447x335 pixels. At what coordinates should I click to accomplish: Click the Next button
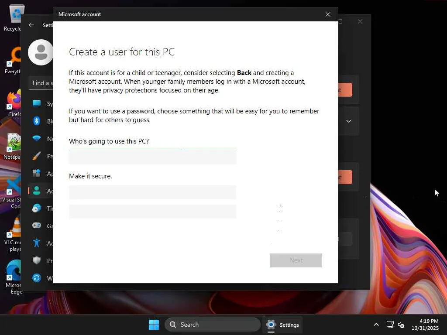[296, 260]
